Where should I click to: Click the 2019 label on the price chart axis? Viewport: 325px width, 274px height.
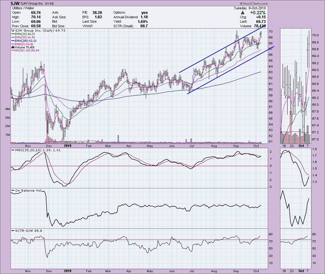pyautogui.click(x=67, y=146)
